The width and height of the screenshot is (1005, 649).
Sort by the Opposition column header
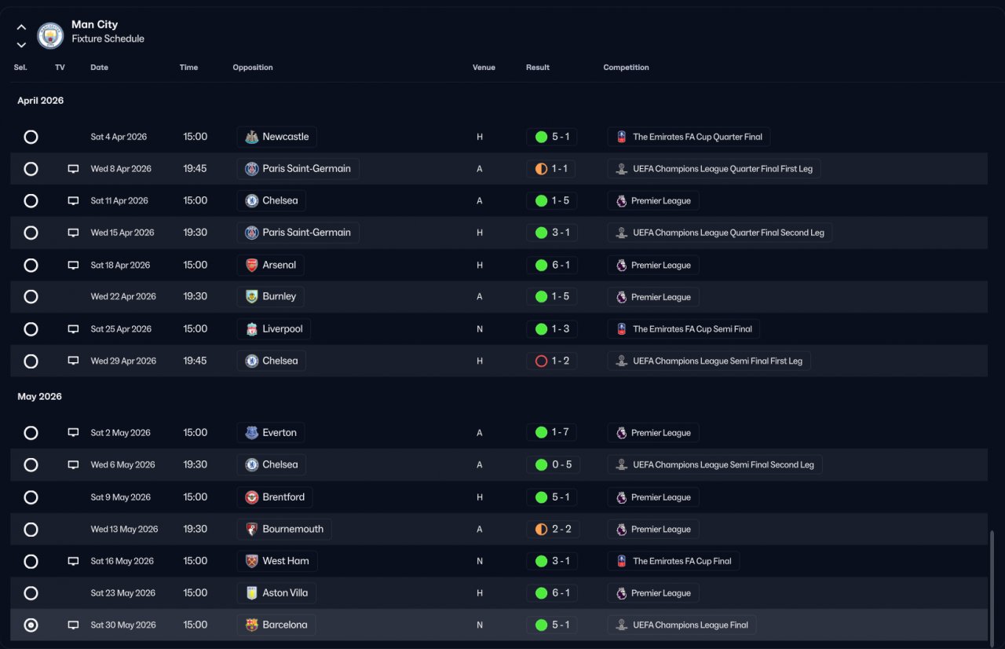(x=253, y=68)
